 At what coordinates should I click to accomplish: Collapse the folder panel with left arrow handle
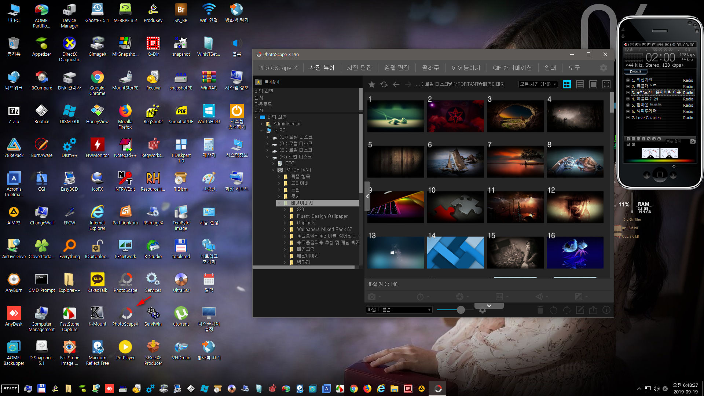(367, 196)
